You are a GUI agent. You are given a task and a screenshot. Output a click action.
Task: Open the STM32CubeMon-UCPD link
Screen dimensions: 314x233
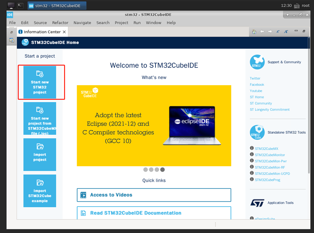pyautogui.click(x=272, y=173)
